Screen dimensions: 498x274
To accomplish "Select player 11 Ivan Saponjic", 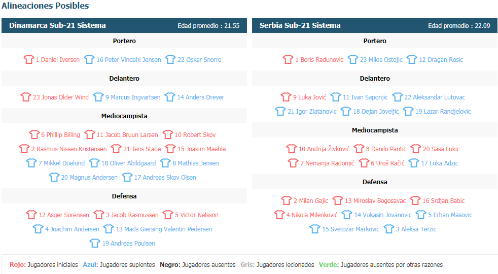I will coord(365,97).
